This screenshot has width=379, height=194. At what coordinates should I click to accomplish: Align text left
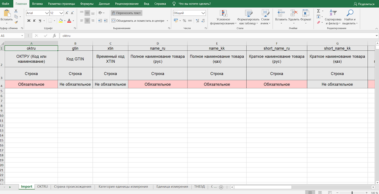tap(82, 21)
